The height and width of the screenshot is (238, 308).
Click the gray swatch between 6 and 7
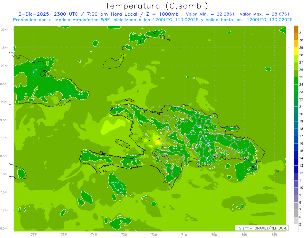[x=296, y=213]
